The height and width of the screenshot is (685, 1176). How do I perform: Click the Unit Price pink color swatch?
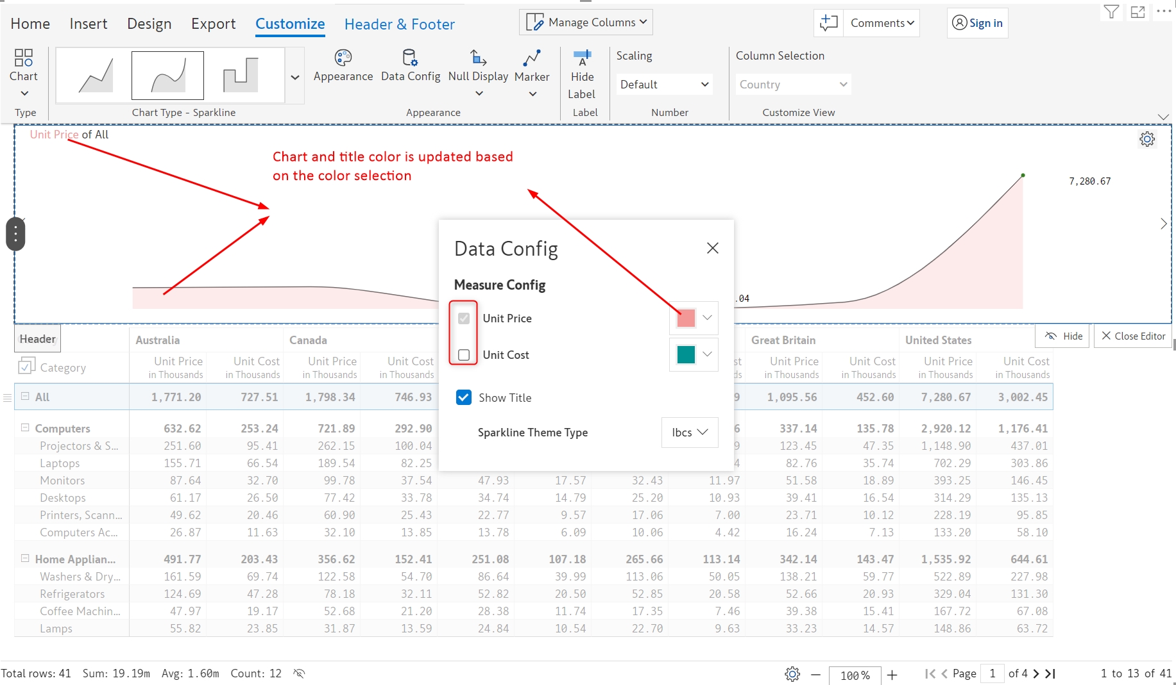pyautogui.click(x=686, y=318)
